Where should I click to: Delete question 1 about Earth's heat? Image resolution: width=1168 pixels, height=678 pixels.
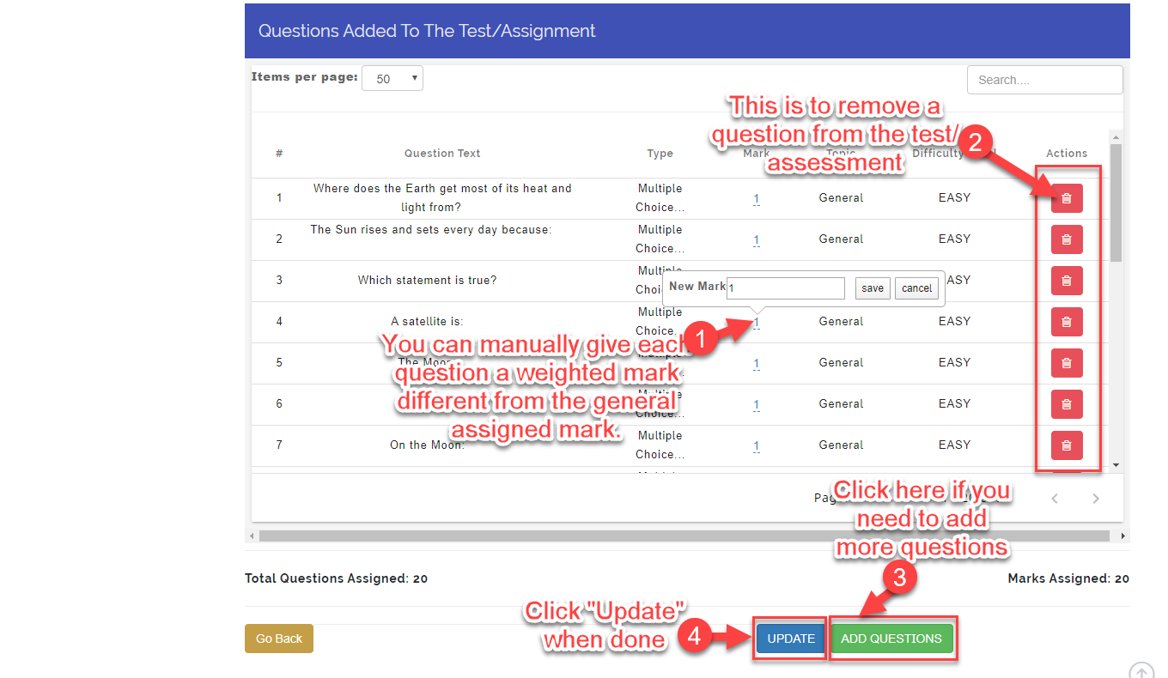coord(1067,198)
